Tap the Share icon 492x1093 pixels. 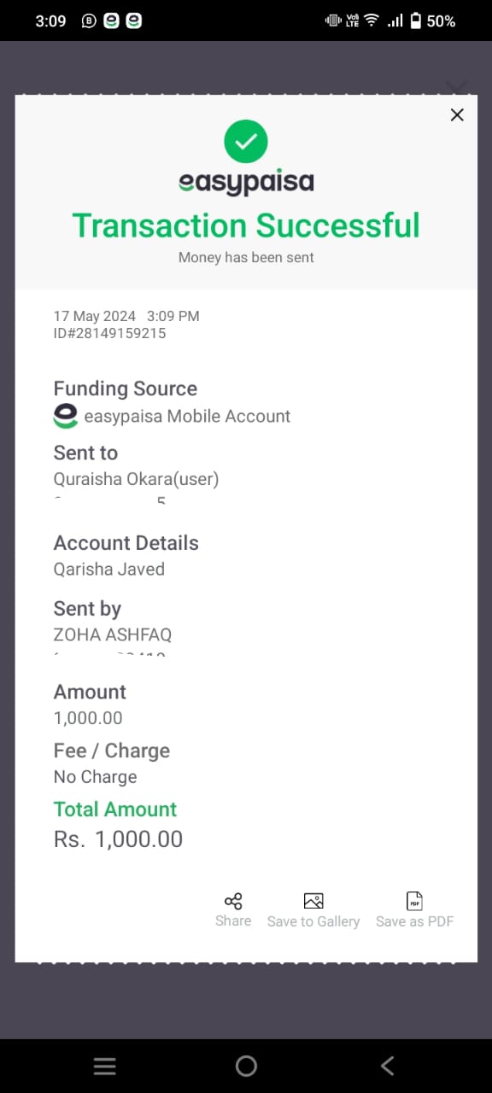[x=233, y=901]
